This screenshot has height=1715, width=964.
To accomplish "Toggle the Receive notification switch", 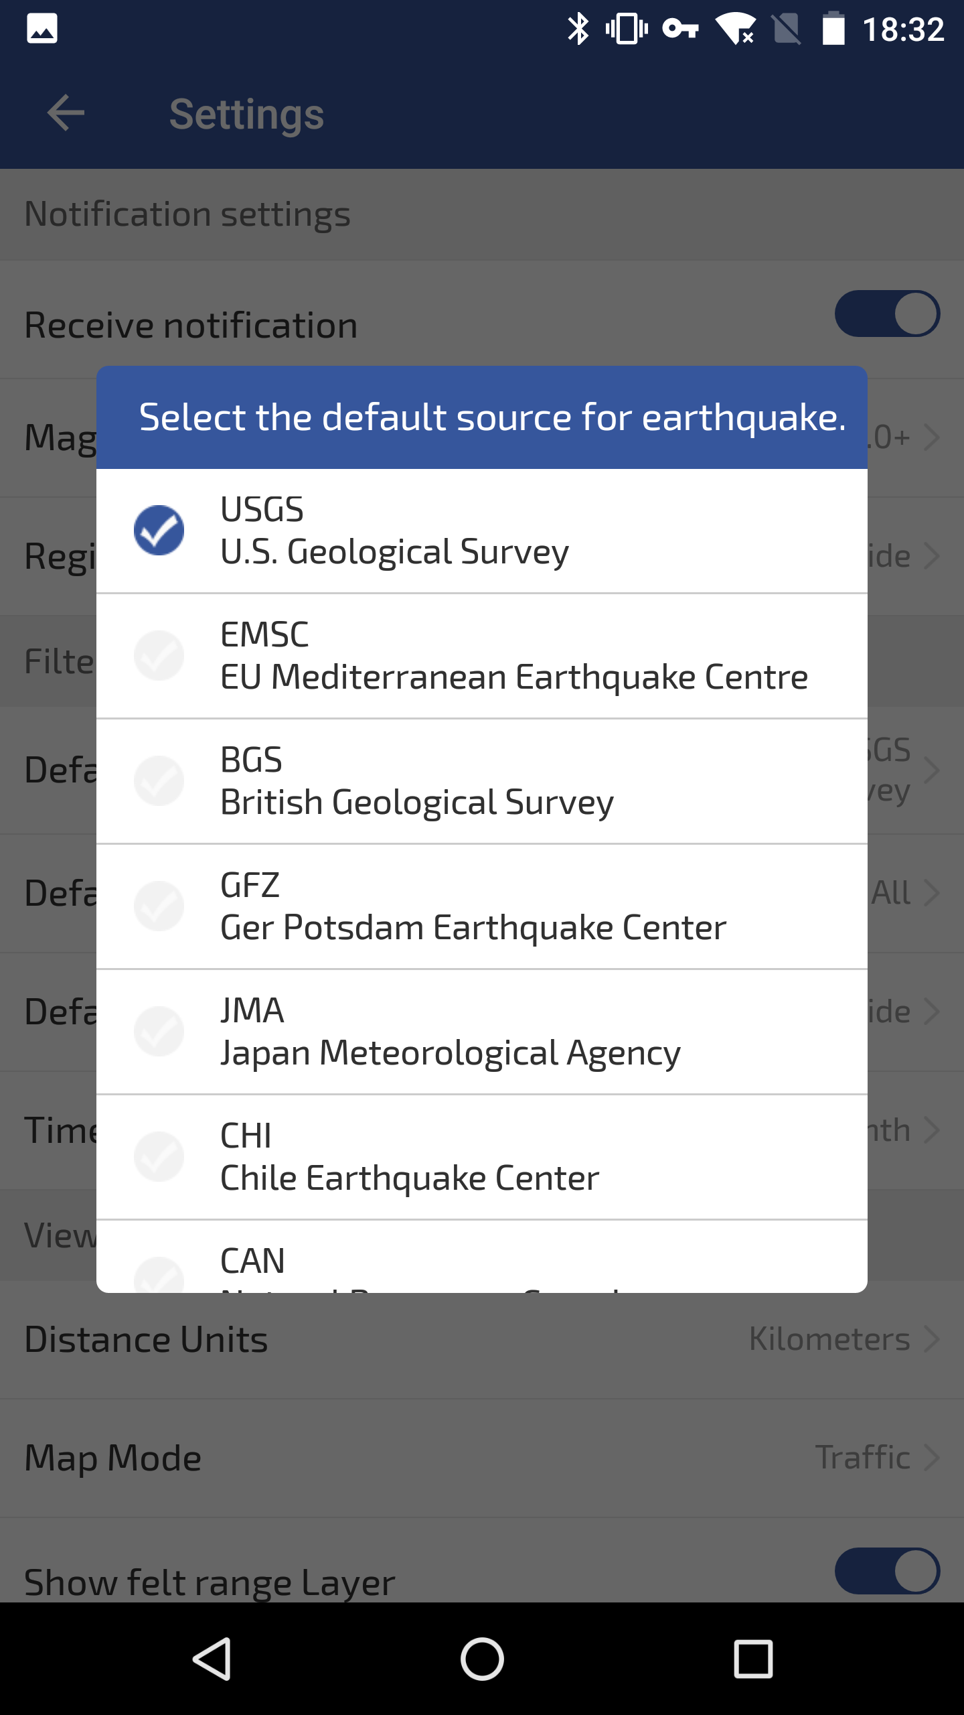I will point(887,314).
